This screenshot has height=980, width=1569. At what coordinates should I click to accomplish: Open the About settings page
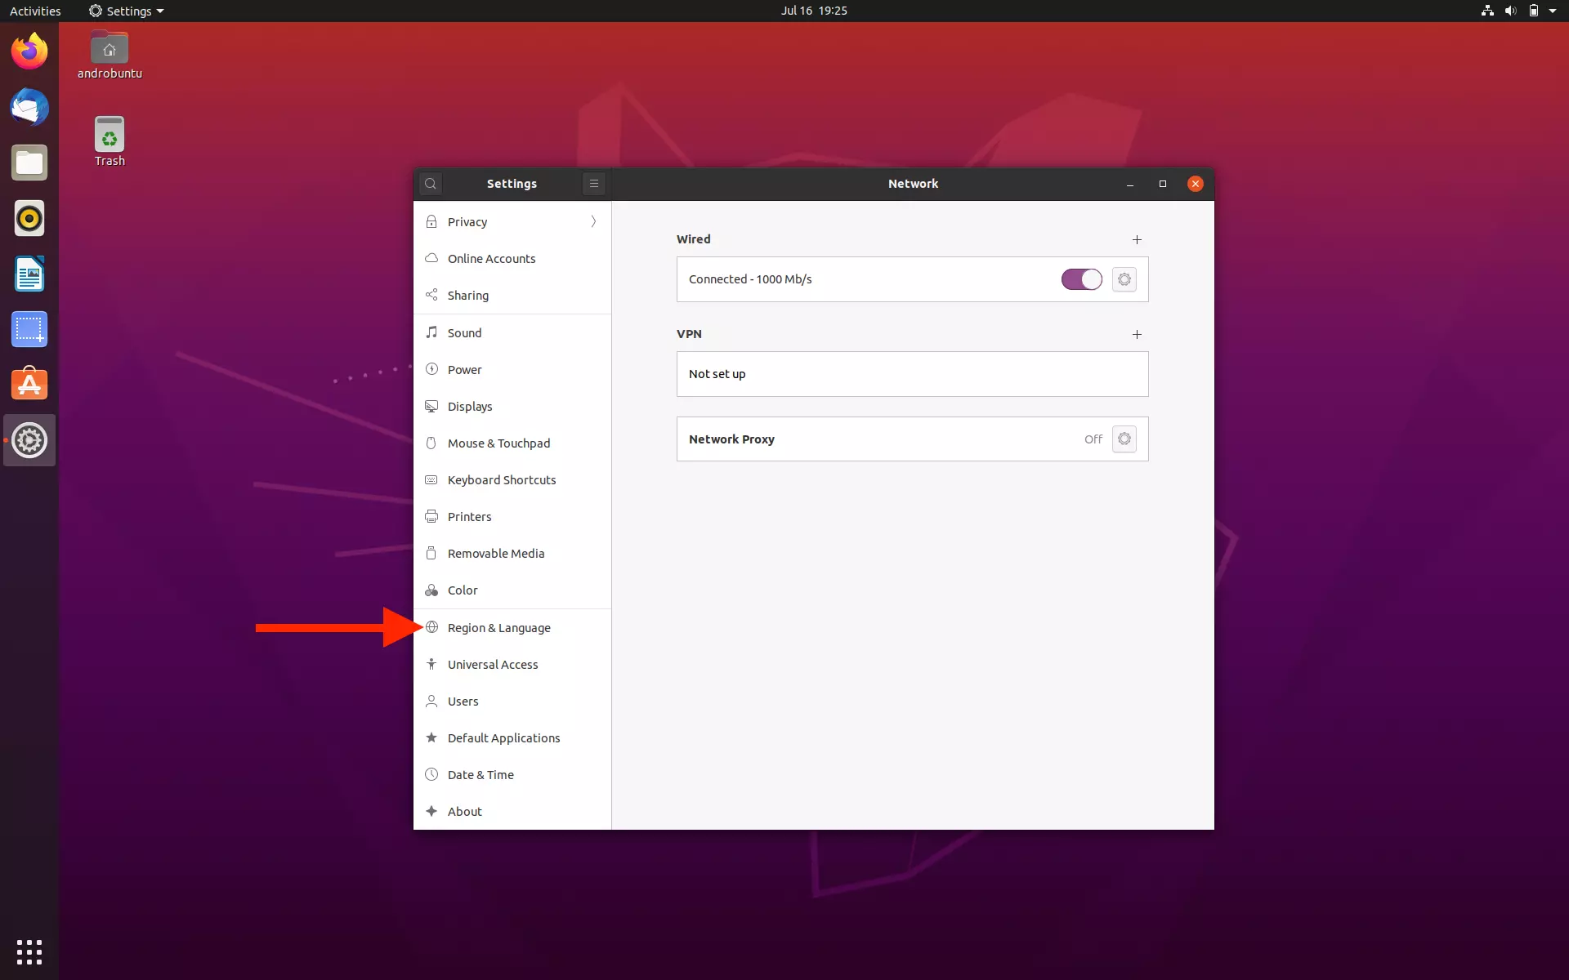[x=465, y=811]
